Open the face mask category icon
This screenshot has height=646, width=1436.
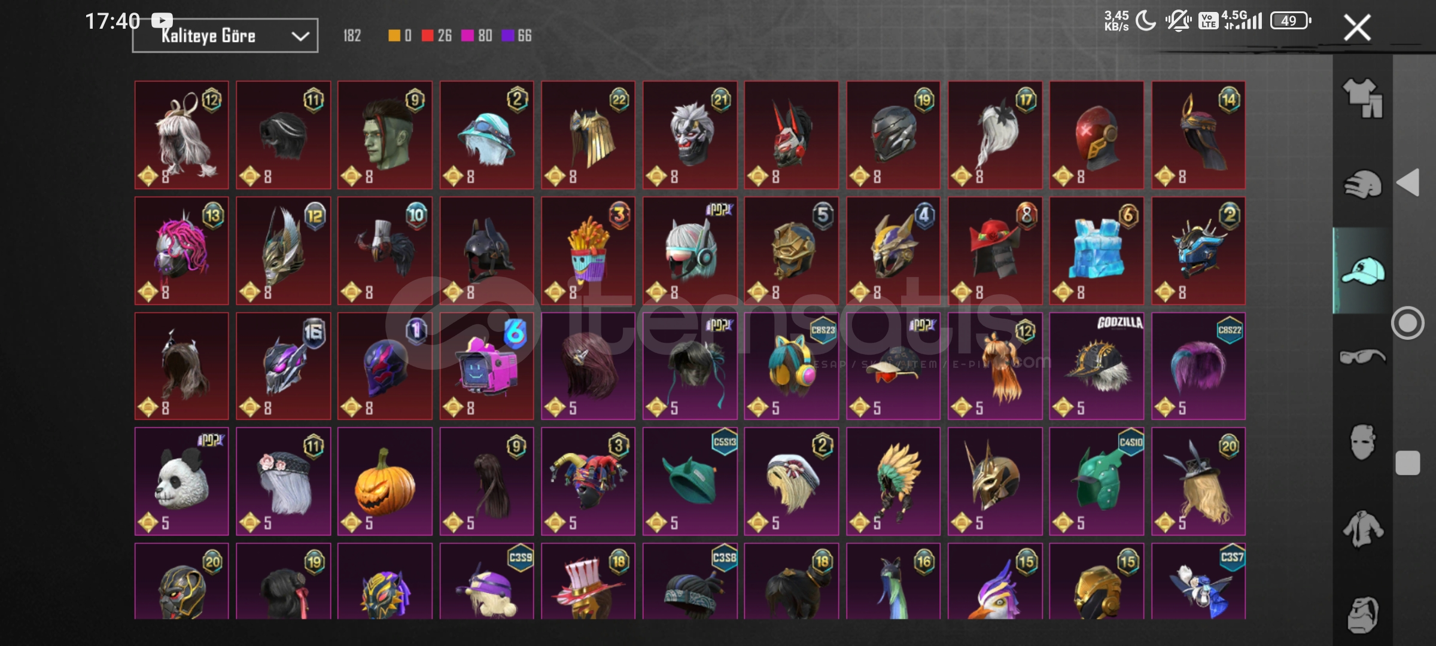(1362, 443)
